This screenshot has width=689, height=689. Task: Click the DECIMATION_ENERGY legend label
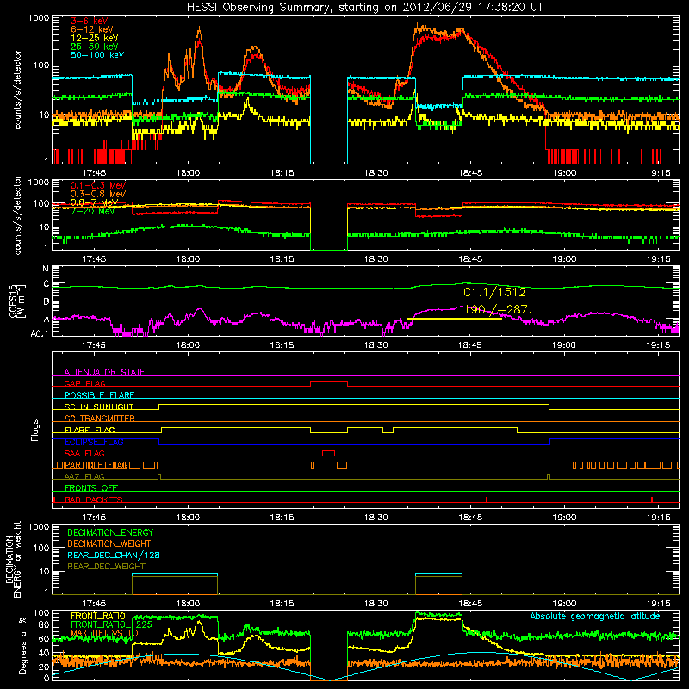(110, 532)
